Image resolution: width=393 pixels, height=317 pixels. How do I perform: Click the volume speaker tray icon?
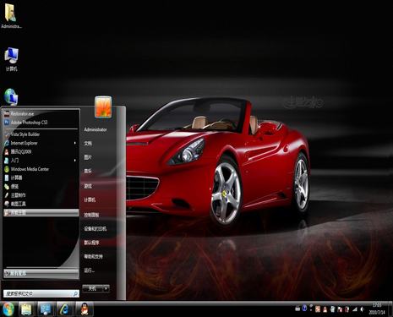tap(362, 309)
